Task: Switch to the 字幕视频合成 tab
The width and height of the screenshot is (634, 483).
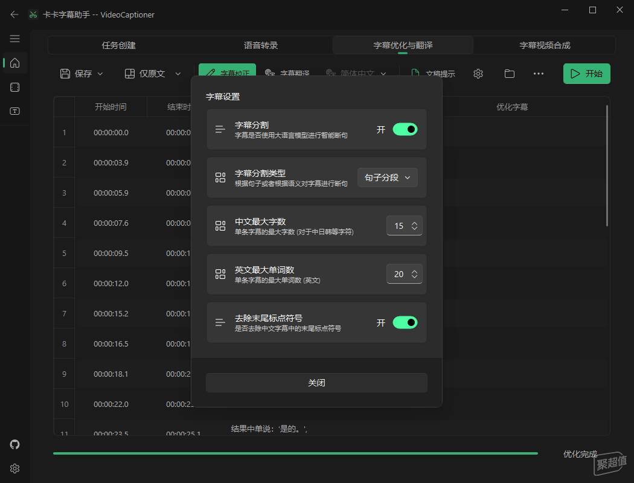Action: (545, 45)
